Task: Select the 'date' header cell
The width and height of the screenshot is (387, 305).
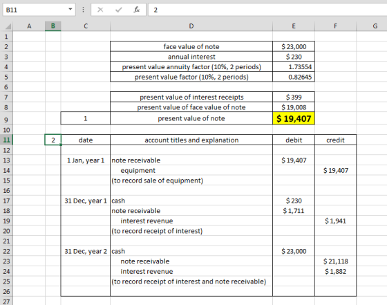Action: (x=86, y=140)
